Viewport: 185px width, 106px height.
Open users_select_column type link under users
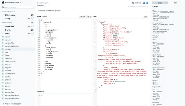point(167,12)
